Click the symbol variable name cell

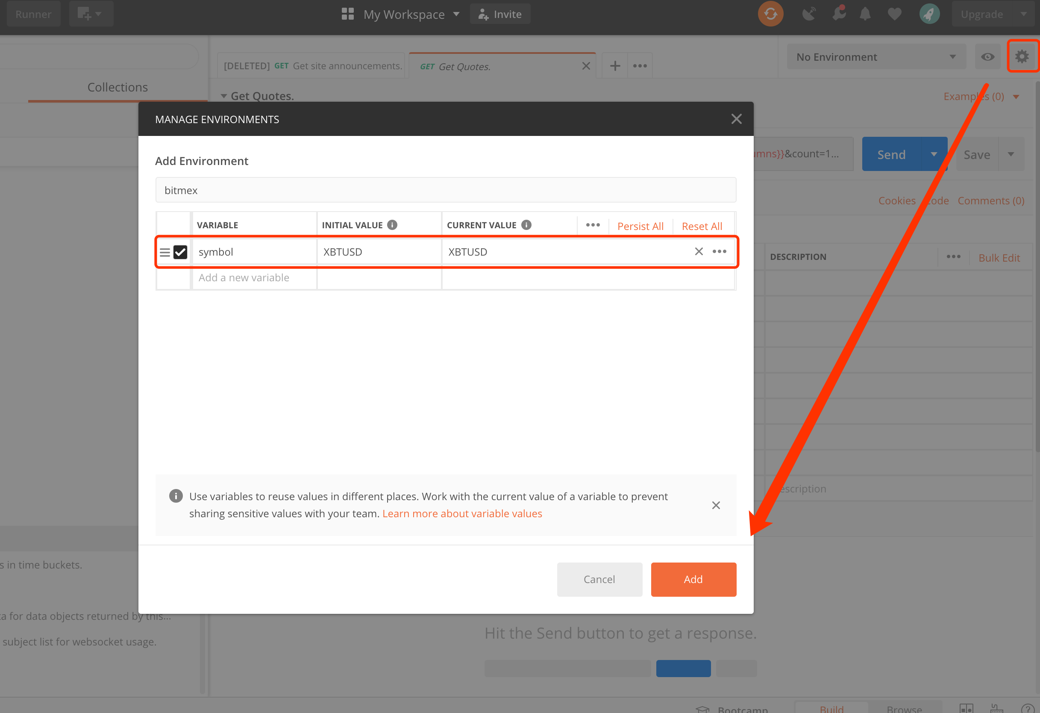254,252
